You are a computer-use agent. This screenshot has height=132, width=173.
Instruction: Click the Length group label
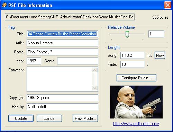point(114,47)
